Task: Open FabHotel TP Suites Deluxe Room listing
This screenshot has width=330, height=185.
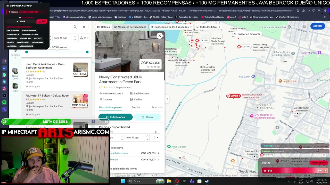Action: 57,105
